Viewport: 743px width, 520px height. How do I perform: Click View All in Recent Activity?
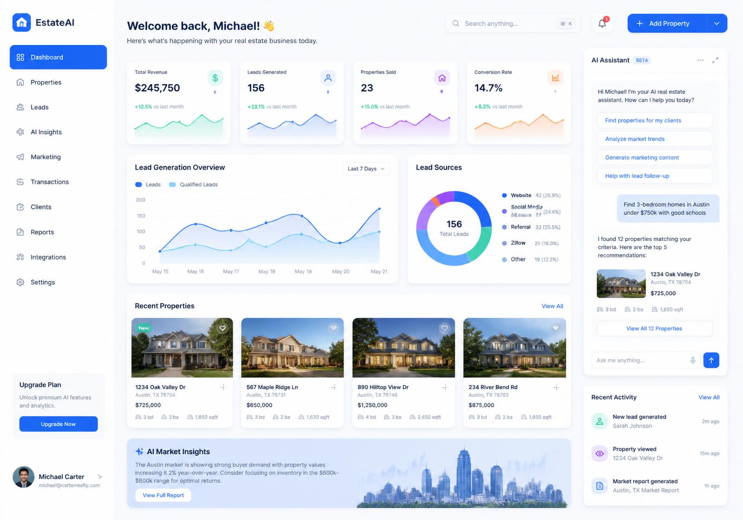point(709,397)
